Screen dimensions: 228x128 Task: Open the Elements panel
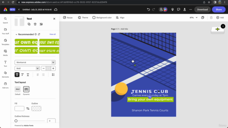point(5,74)
